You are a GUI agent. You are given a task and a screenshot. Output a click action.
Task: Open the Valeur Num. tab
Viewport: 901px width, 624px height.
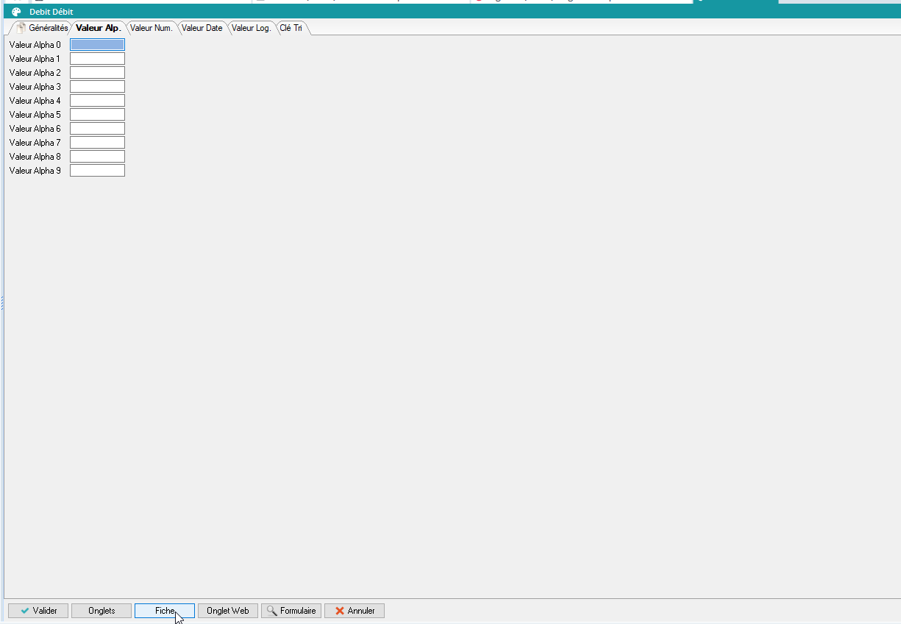click(151, 28)
